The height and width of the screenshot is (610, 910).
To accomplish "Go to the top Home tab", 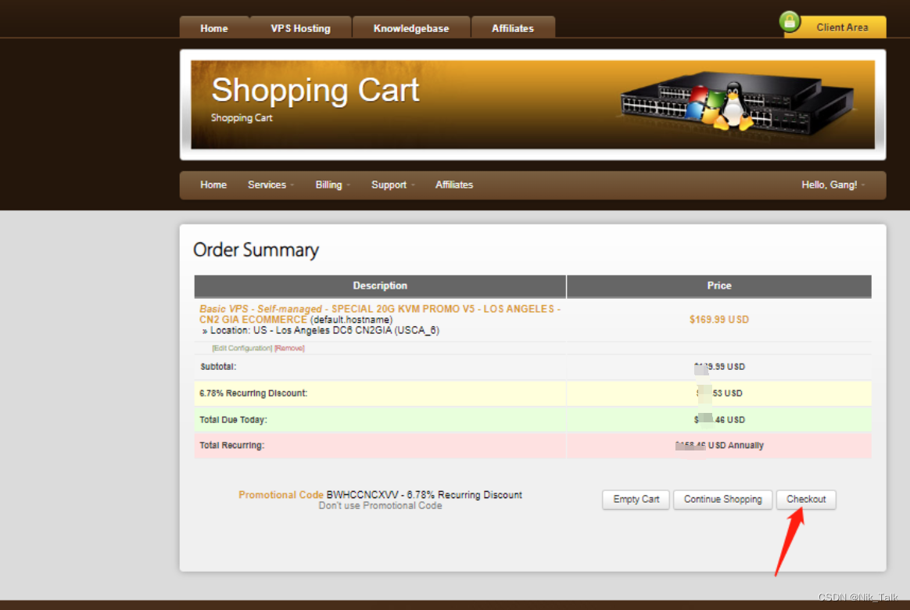I will click(214, 28).
